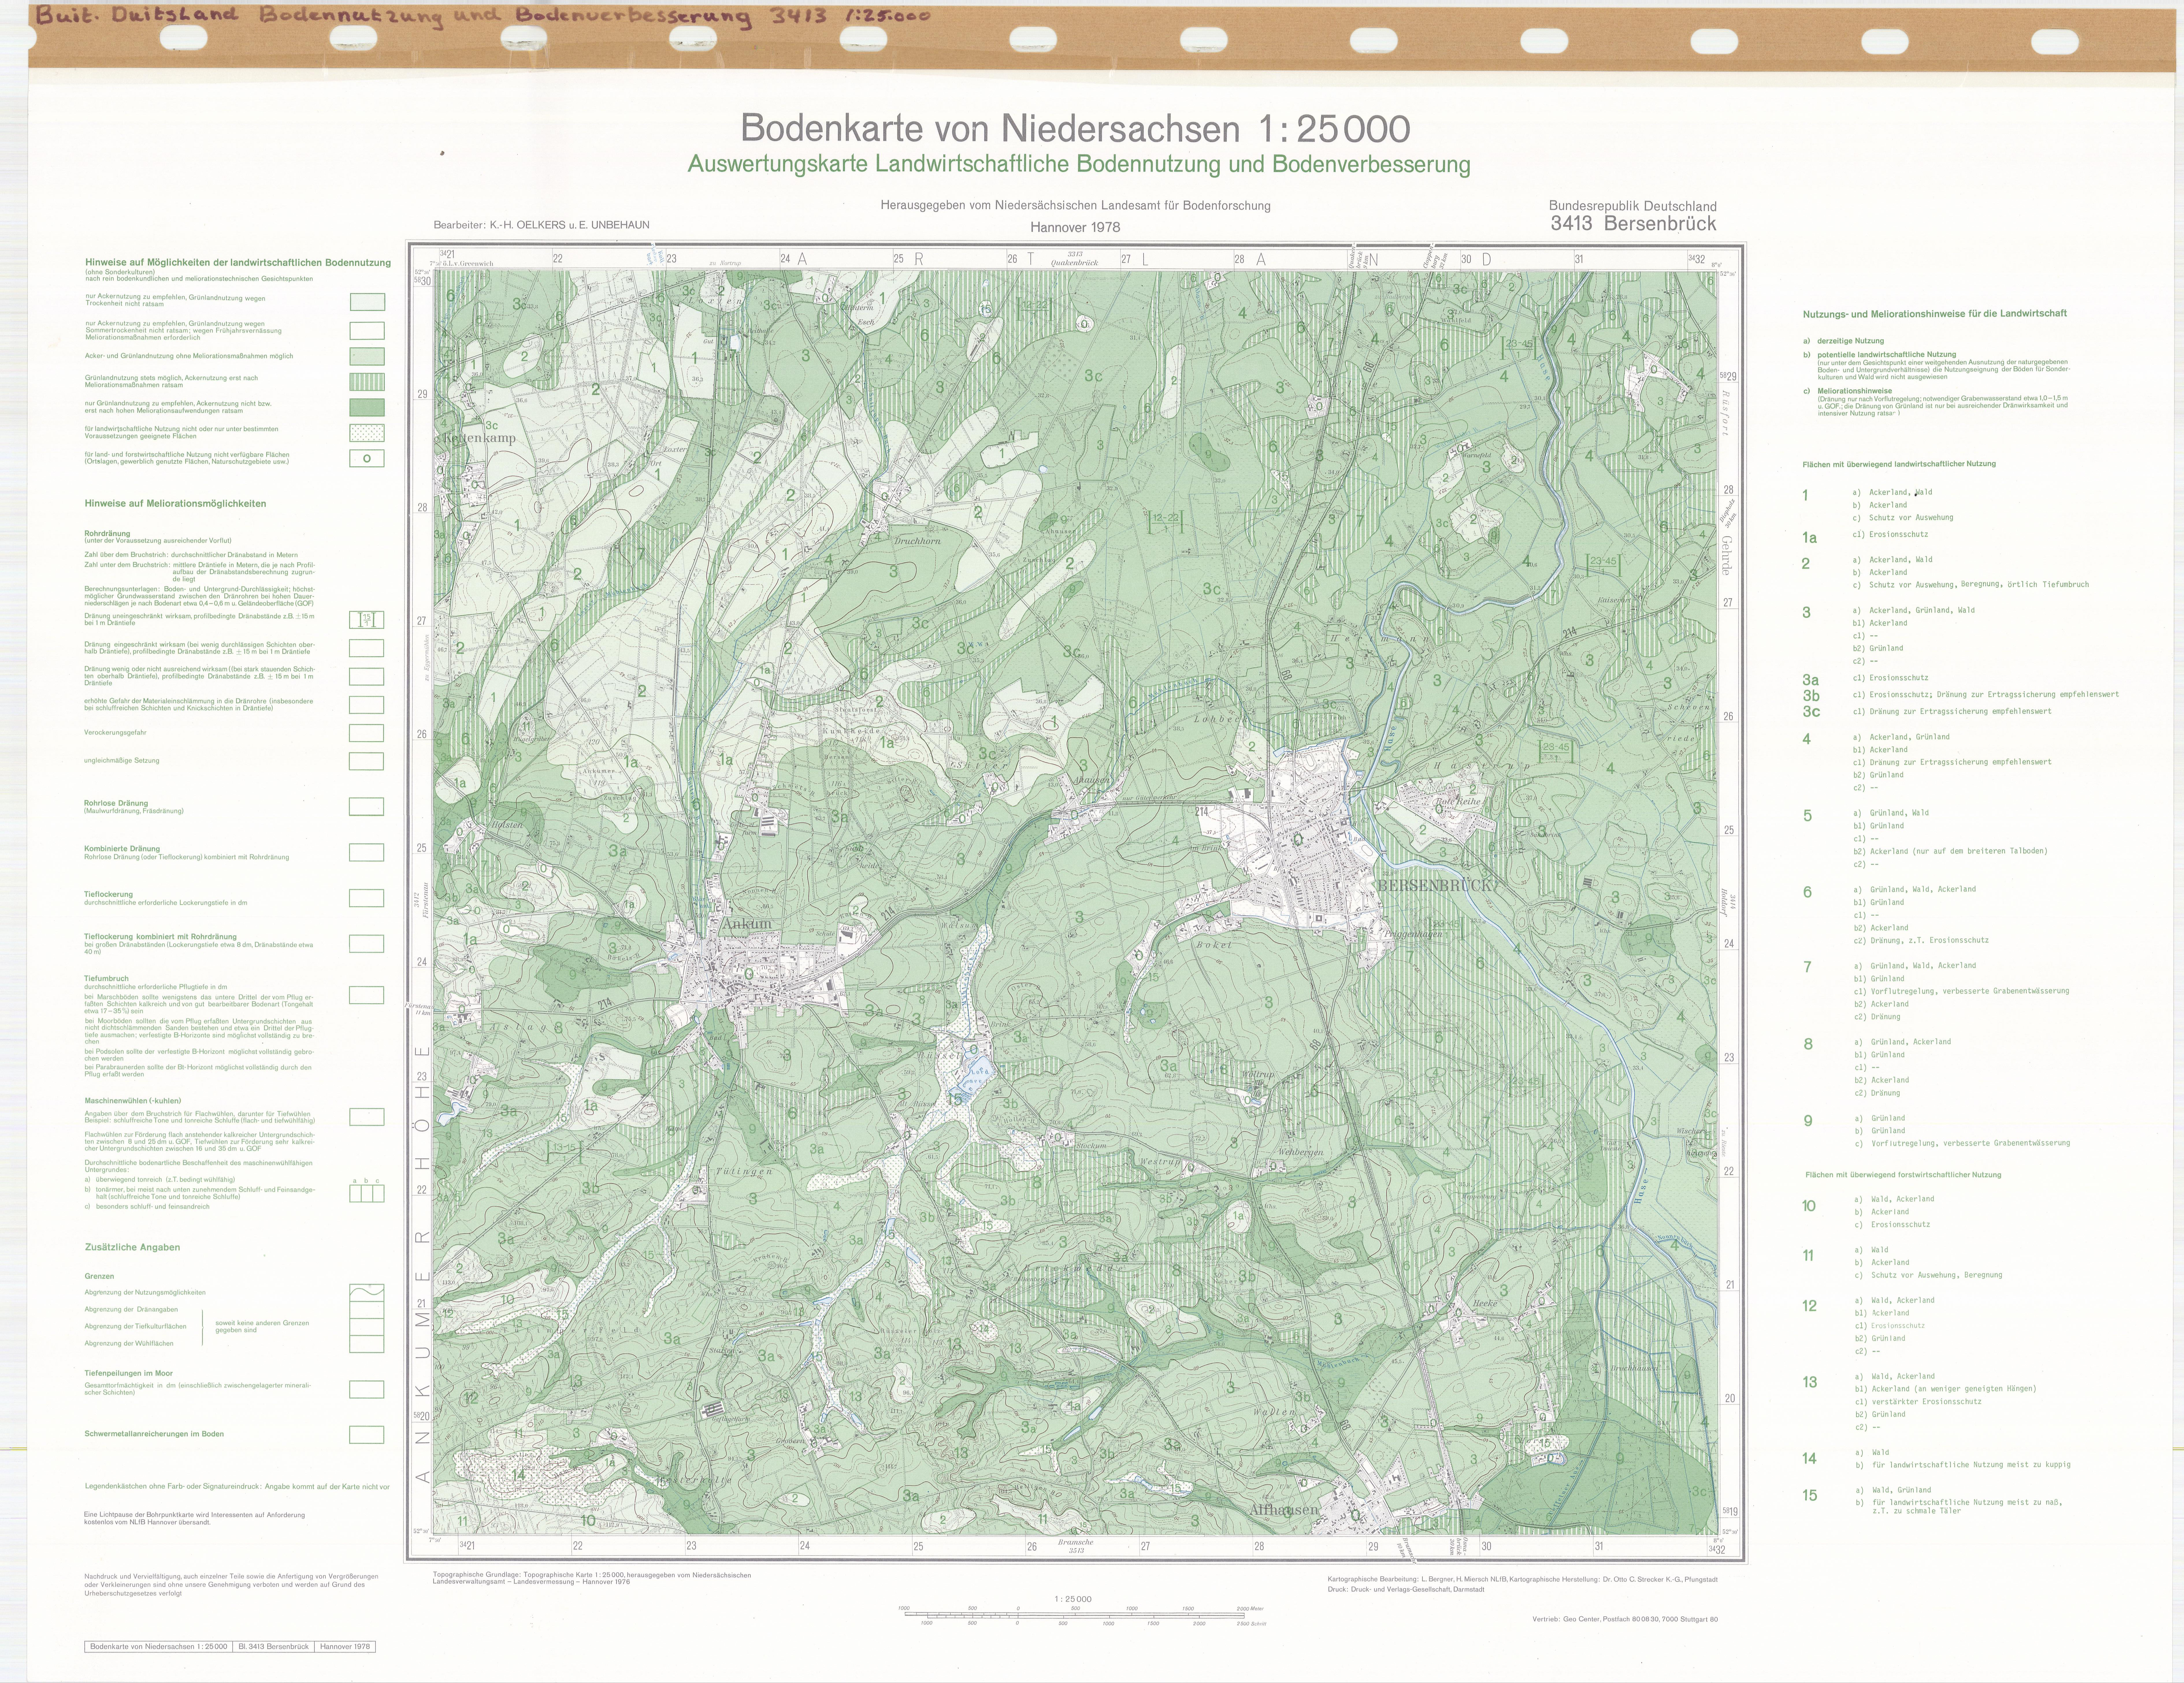Click the '1:25000' label above the scale bar

point(1073,1599)
